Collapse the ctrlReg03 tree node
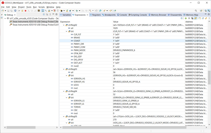 [x=64, y=69]
